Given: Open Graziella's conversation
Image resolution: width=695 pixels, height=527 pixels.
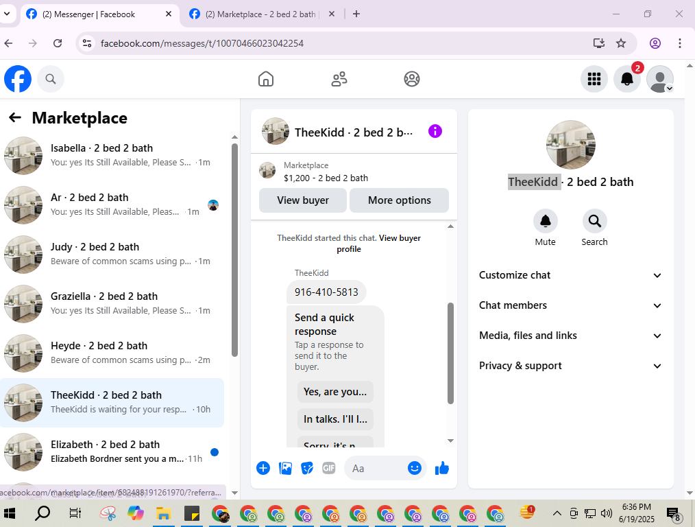Looking at the screenshot, I should [x=112, y=303].
